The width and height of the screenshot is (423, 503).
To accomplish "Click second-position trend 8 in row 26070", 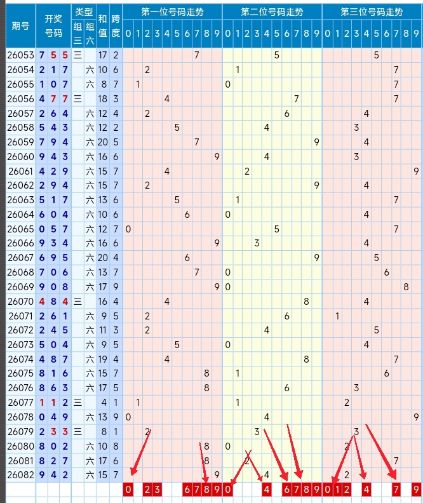I will click(x=306, y=302).
